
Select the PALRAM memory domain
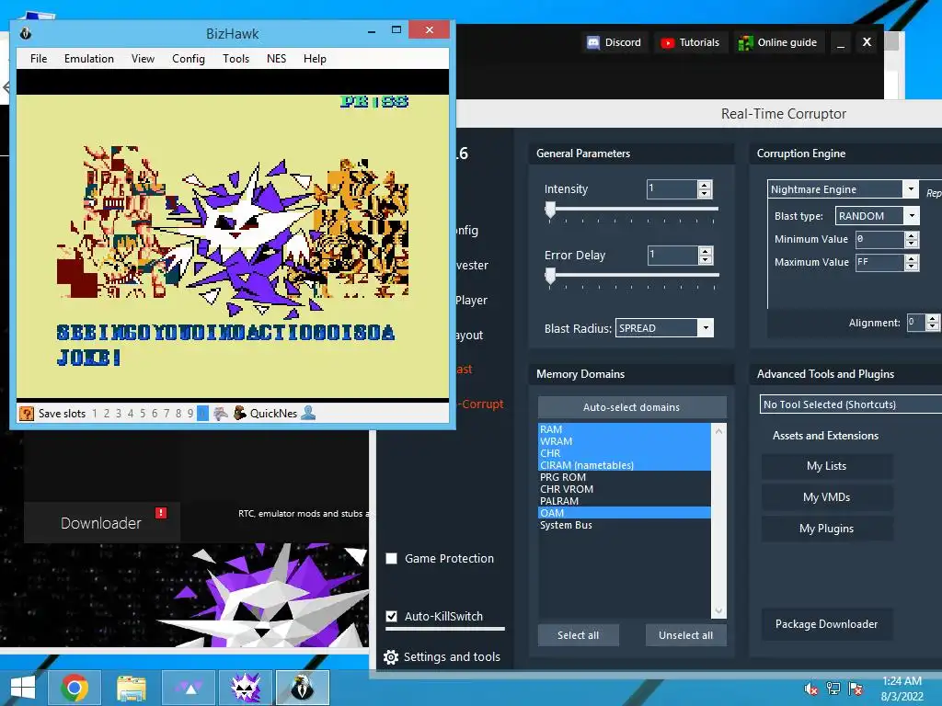tap(625, 501)
